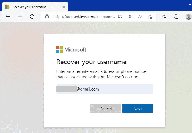Click the Recover your username heading
Screen dimensions: 192x133
[x=91, y=62]
